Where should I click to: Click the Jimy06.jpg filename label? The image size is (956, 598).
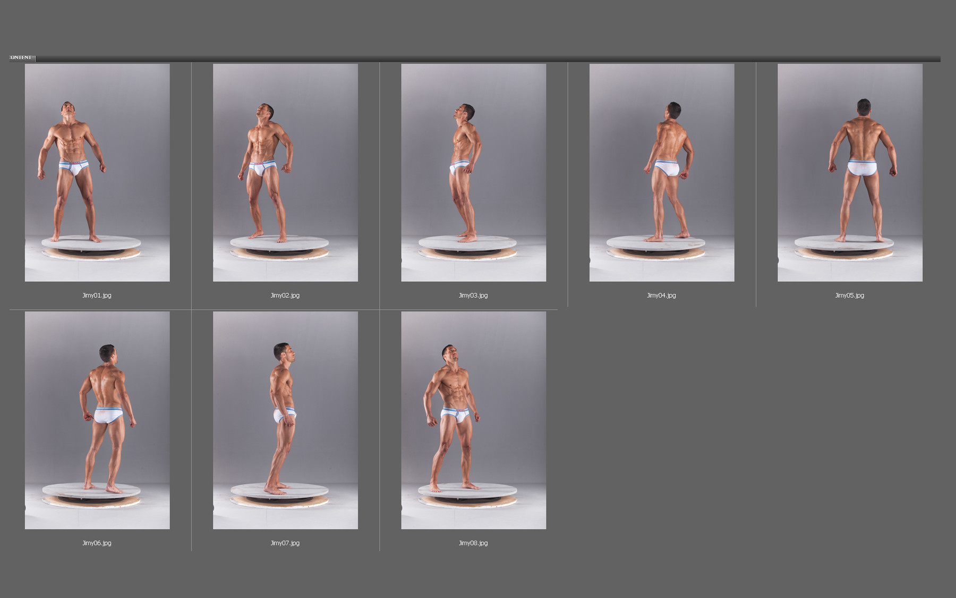click(97, 543)
